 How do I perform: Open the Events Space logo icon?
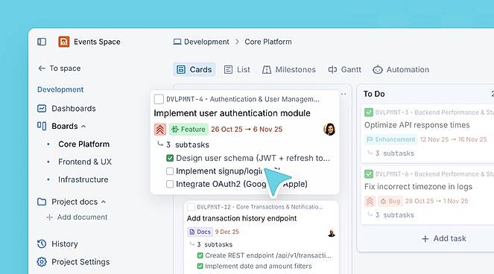63,42
